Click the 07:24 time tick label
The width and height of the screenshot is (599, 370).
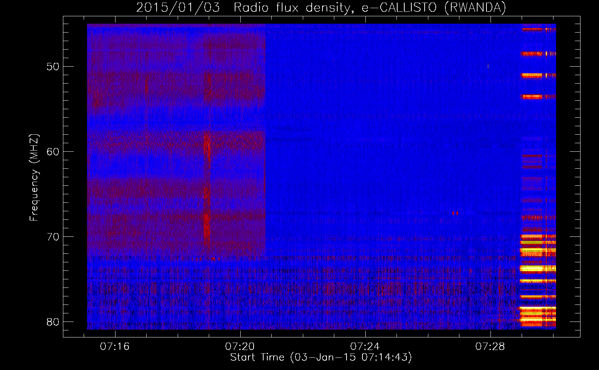pyautogui.click(x=365, y=346)
